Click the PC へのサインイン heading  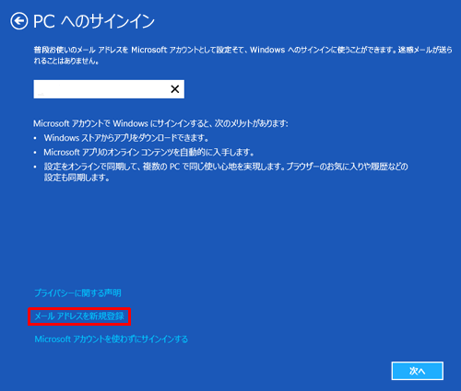tap(94, 21)
